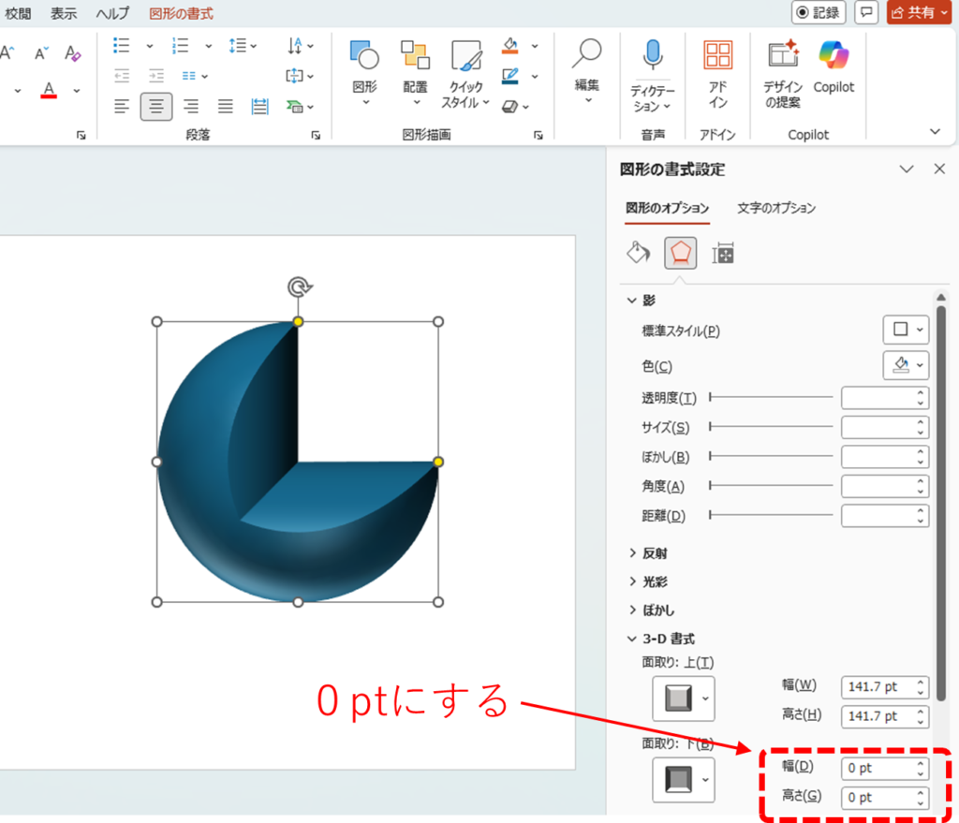This screenshot has height=823, width=959.
Task: Open the ヘルプ menu tab
Action: coord(112,13)
